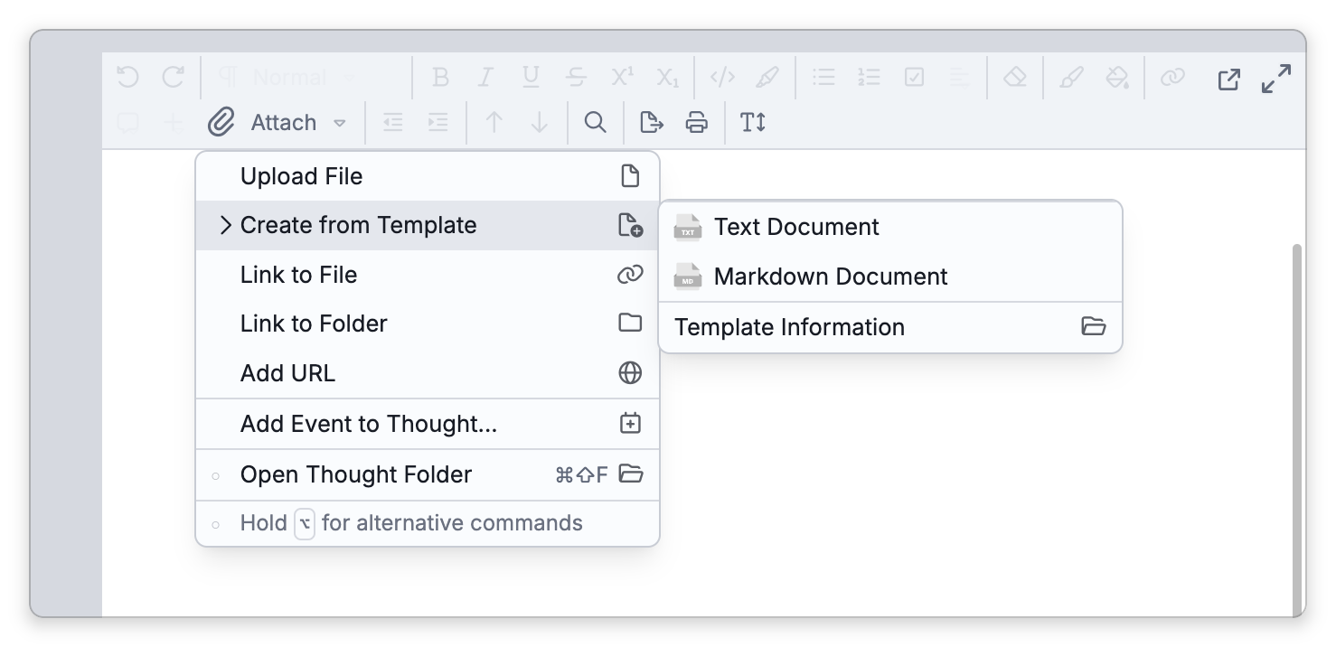
Task: Click the expand to fullscreen arrows icon
Action: (1276, 79)
